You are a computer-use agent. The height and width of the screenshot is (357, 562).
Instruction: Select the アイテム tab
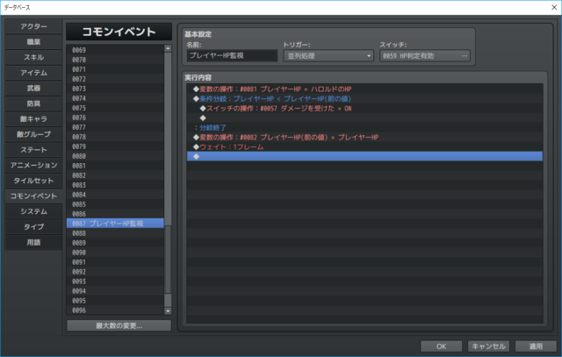[x=33, y=73]
